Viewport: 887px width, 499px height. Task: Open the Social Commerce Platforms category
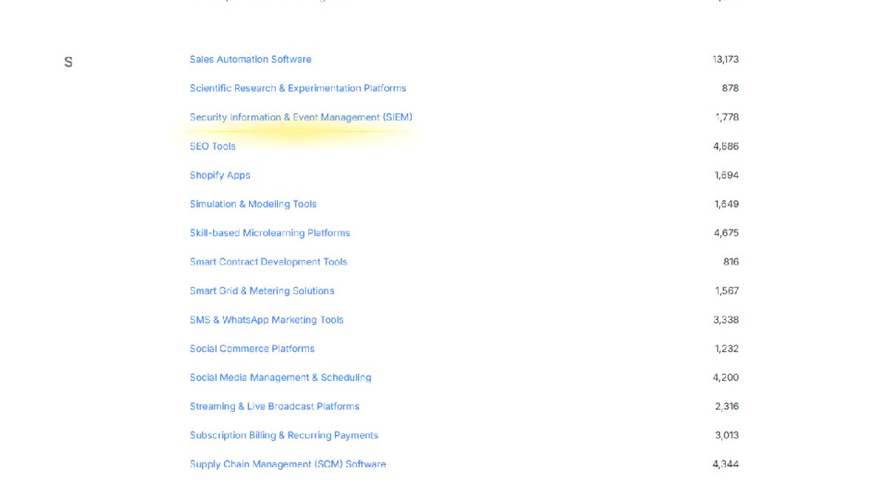click(x=251, y=348)
